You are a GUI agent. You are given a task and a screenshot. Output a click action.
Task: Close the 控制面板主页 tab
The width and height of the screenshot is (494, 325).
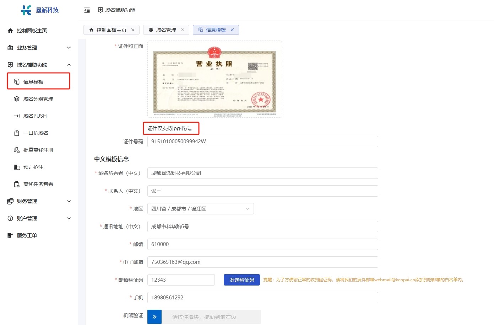[x=133, y=30]
